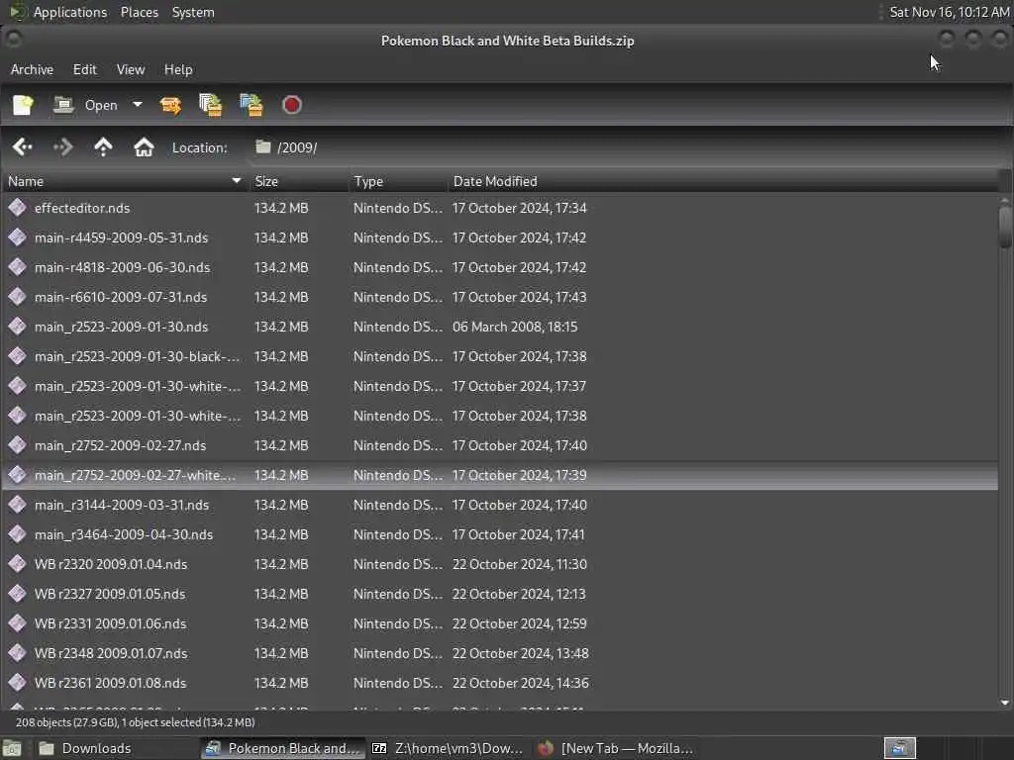This screenshot has height=760, width=1014.
Task: Click the Extract files toolbar icon
Action: tap(170, 105)
